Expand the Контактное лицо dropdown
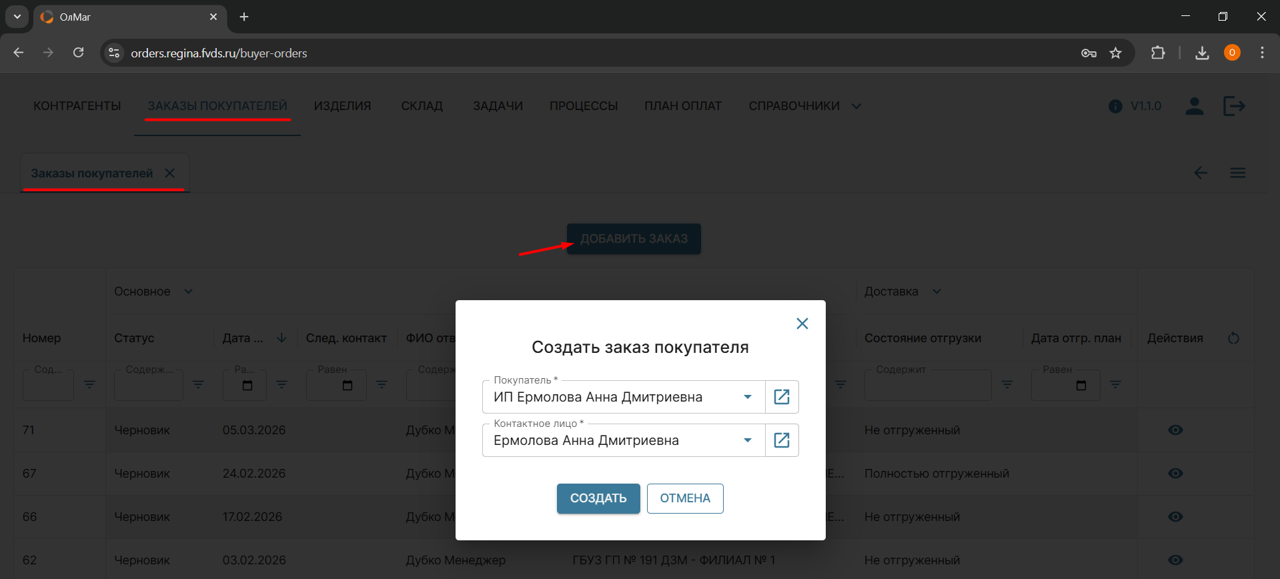Screen dimensions: 1280x579 click(747, 440)
